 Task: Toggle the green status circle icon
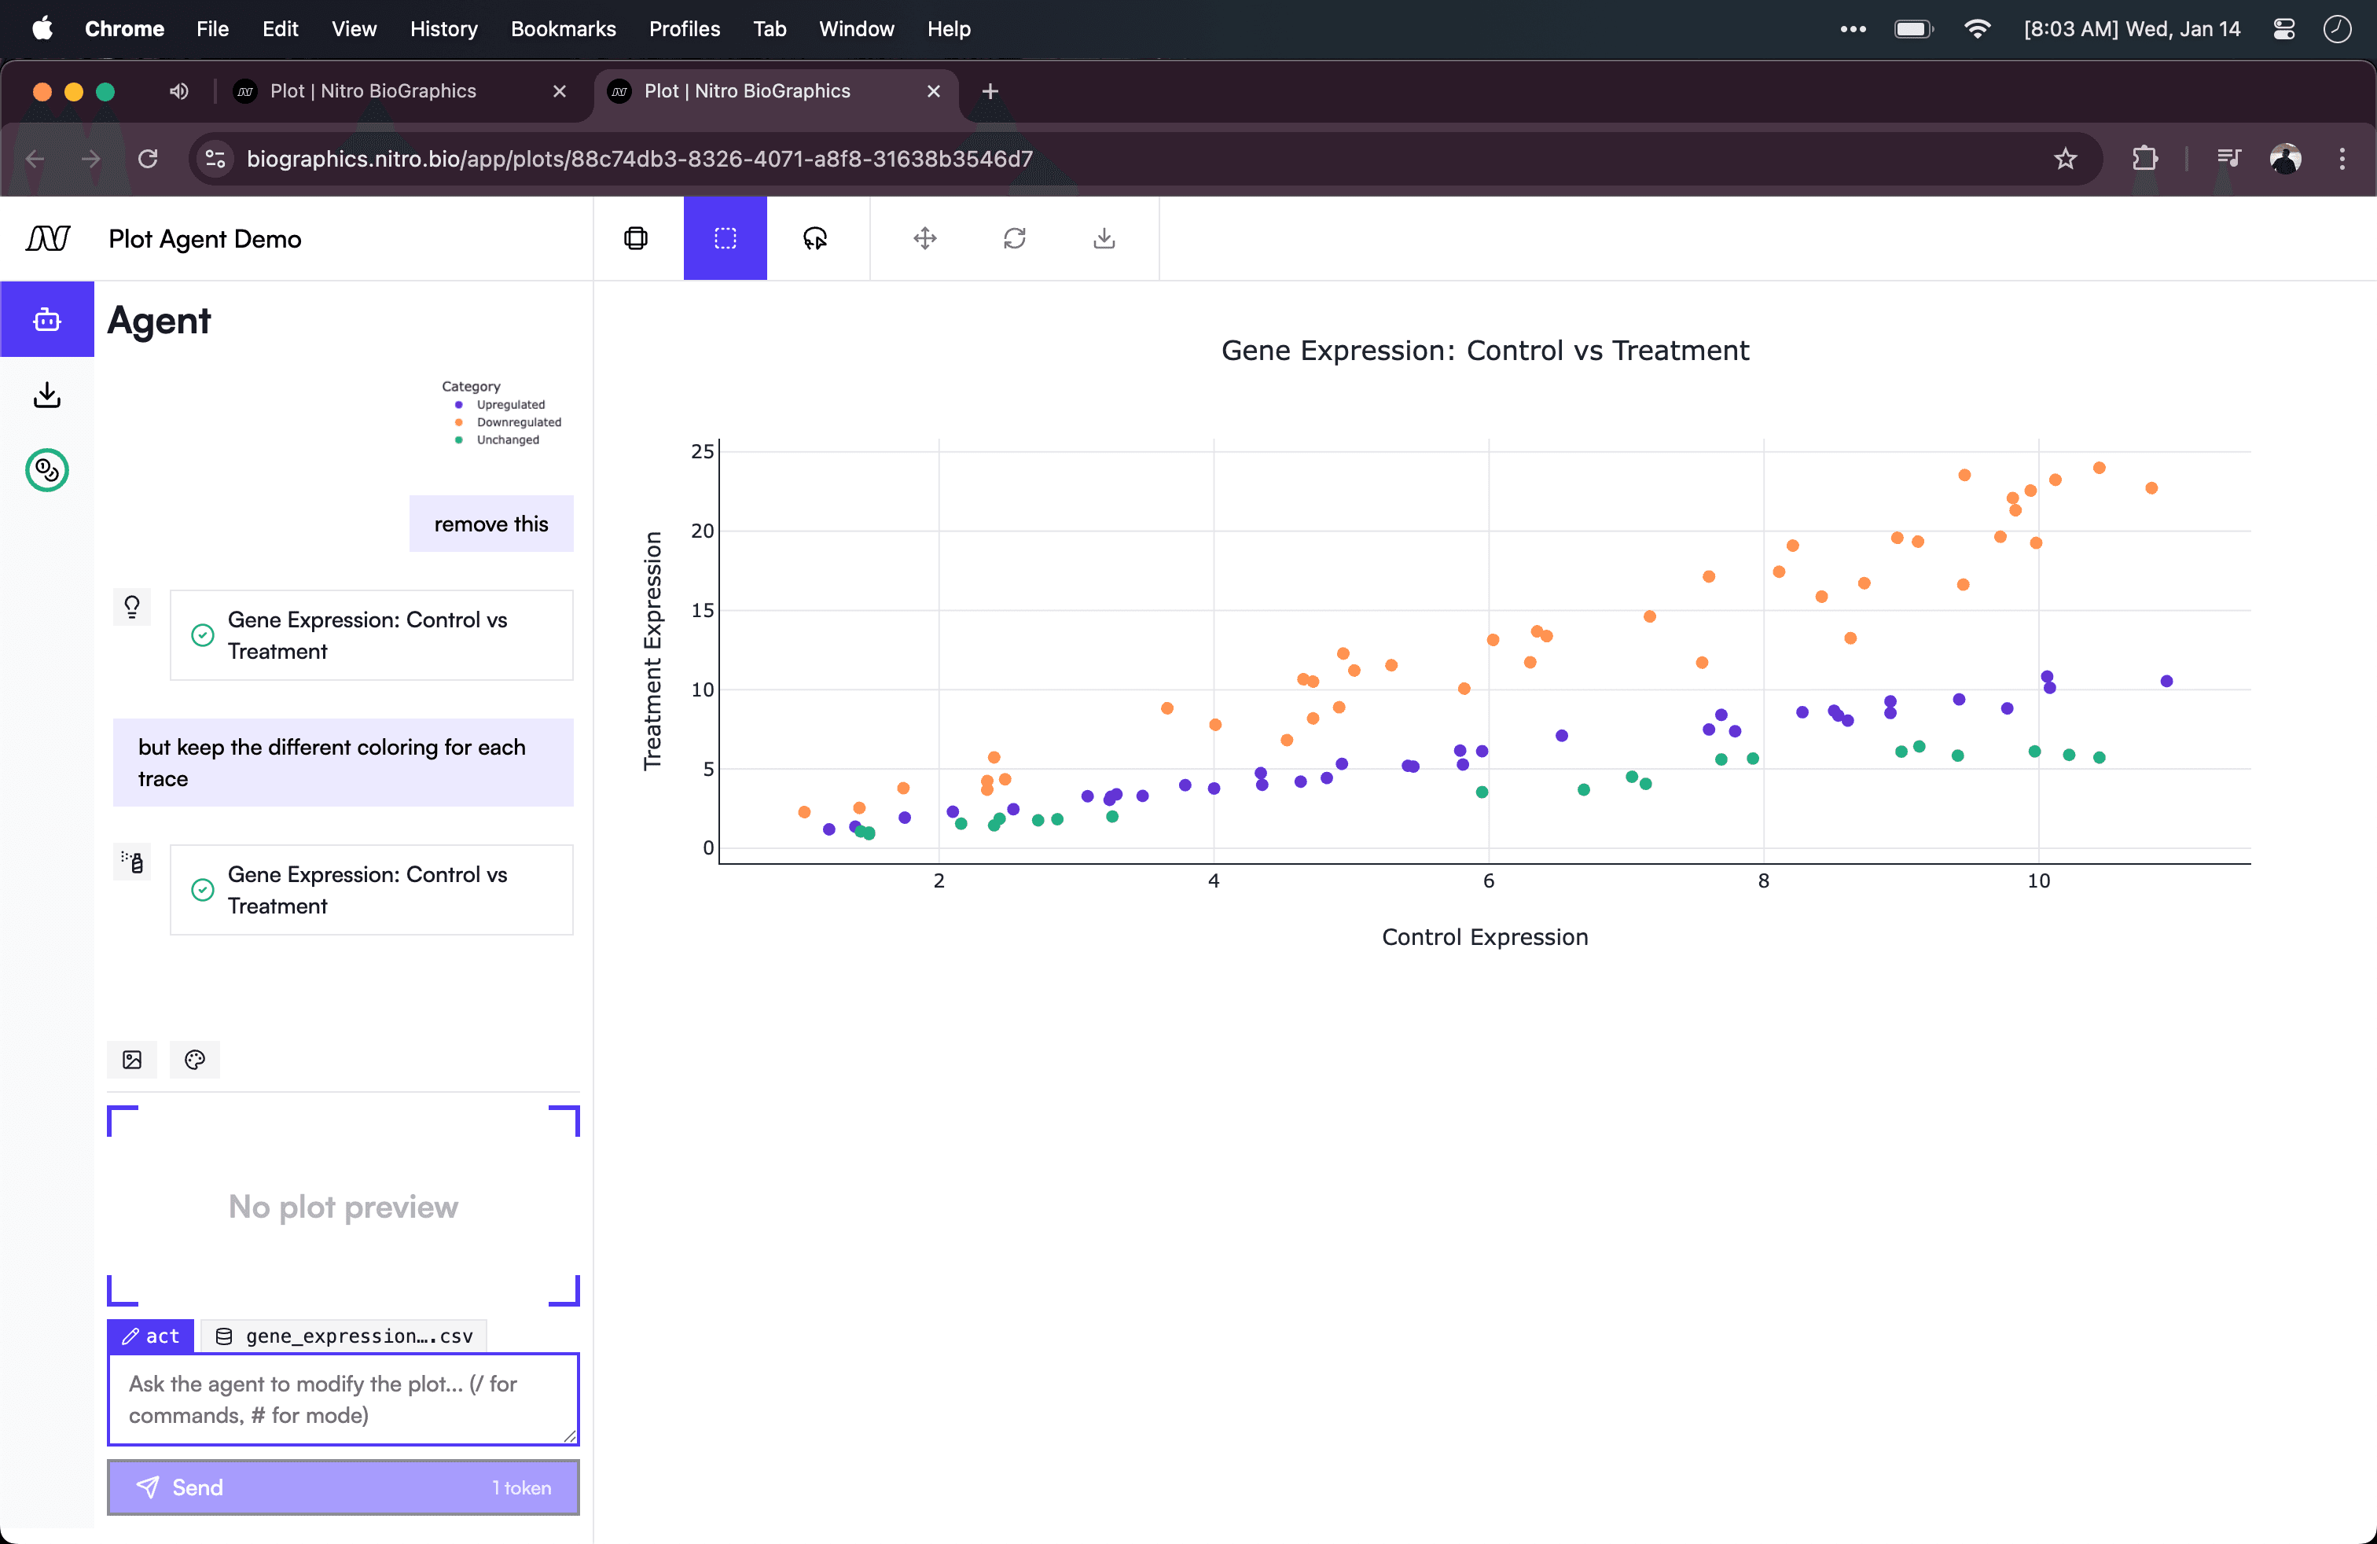(47, 470)
